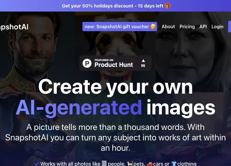Screen dimensions: 231x166
Task: Click the checkmark beside Works with all photos
Action: (x=37, y=164)
